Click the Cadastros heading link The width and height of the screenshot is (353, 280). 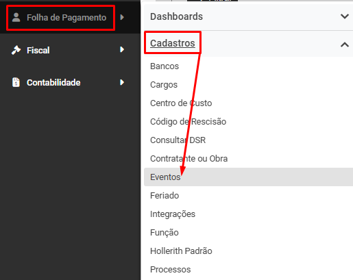(x=173, y=43)
